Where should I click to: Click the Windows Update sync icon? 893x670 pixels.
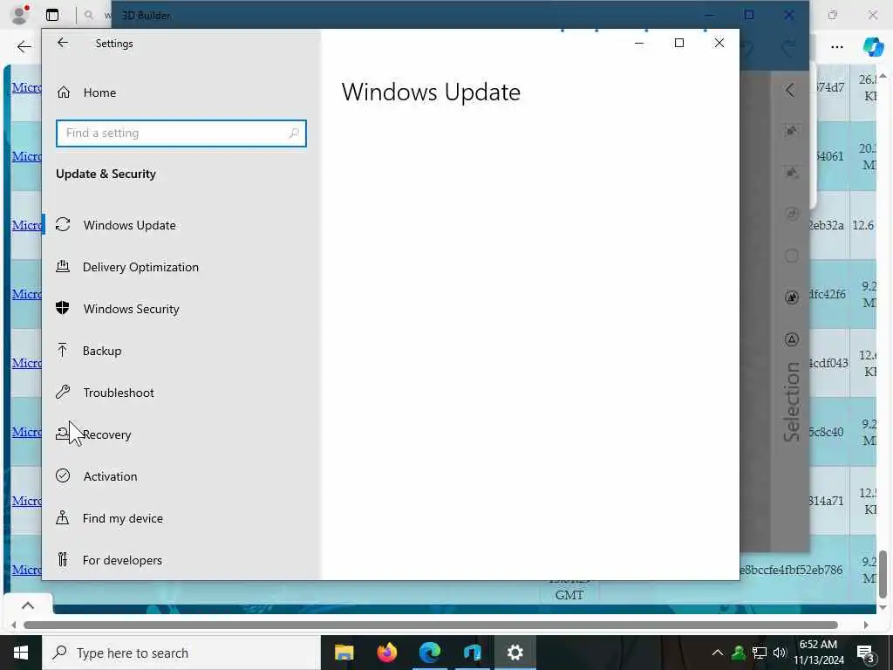point(63,224)
